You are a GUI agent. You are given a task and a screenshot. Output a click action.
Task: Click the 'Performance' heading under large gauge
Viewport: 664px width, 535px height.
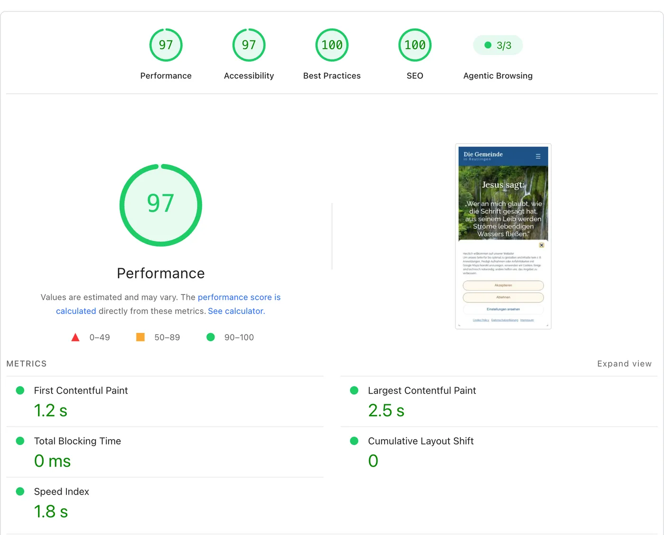point(161,273)
